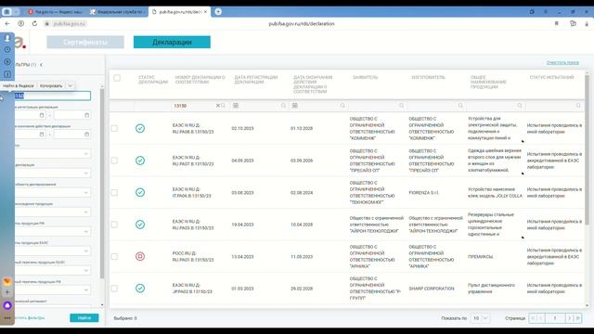Switch to fsa.gov.ru Yandex browser tab
The height and width of the screenshot is (334, 594).
pos(56,12)
